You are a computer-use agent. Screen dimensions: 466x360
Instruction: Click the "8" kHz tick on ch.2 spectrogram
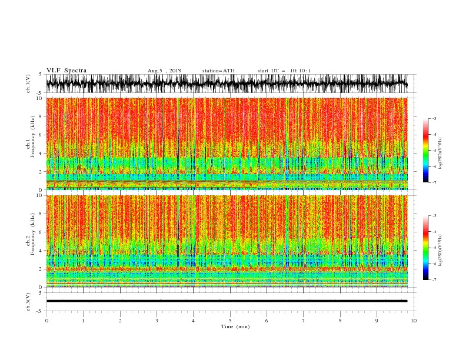[x=41, y=214]
